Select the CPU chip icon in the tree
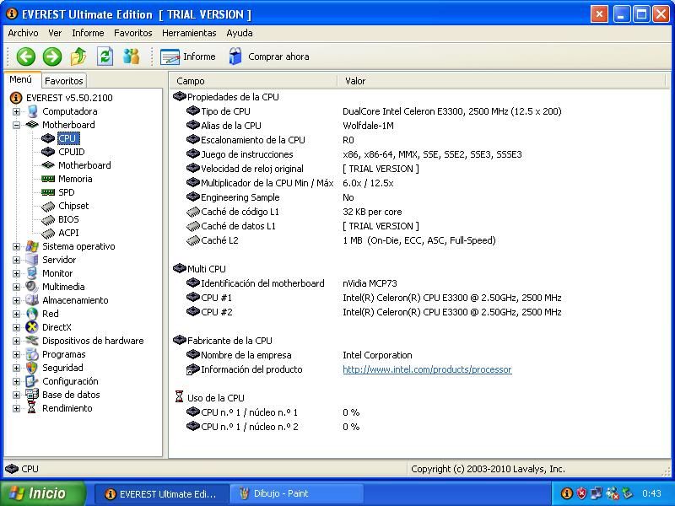 pyautogui.click(x=48, y=138)
